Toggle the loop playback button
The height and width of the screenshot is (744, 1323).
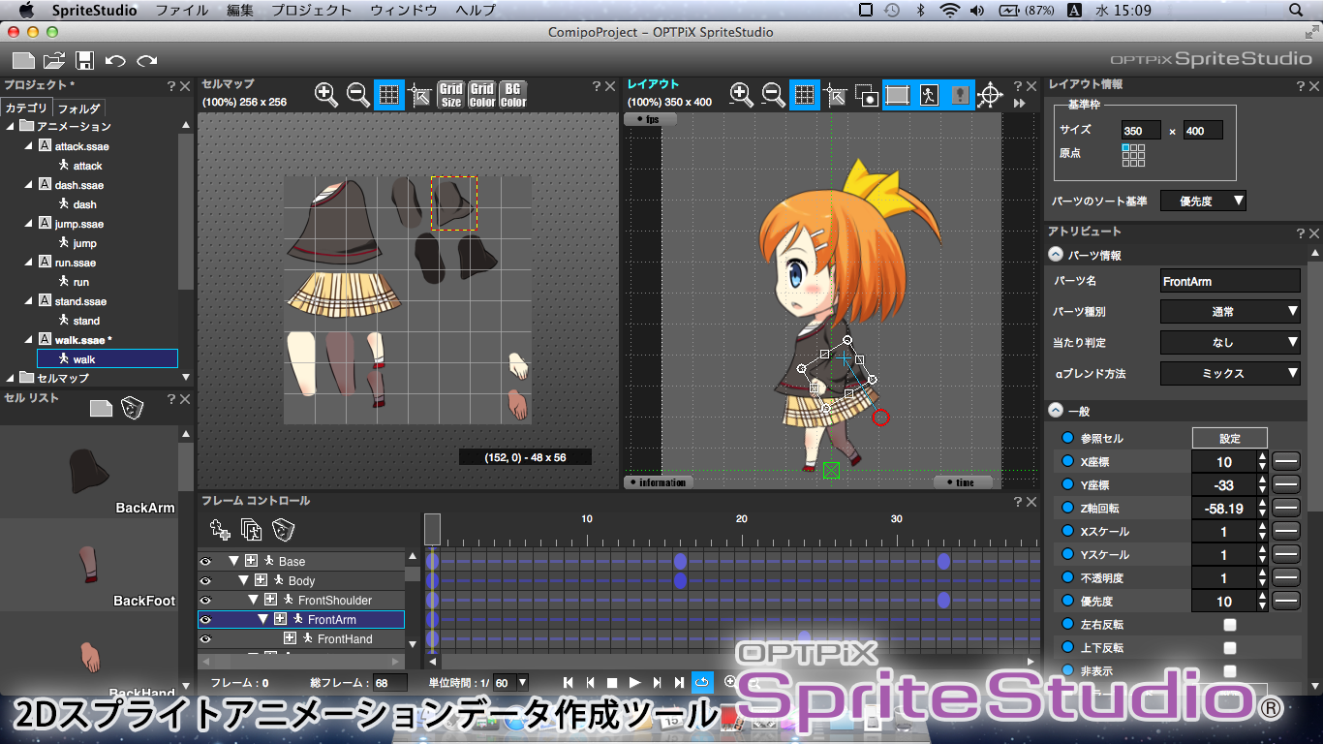click(x=702, y=682)
